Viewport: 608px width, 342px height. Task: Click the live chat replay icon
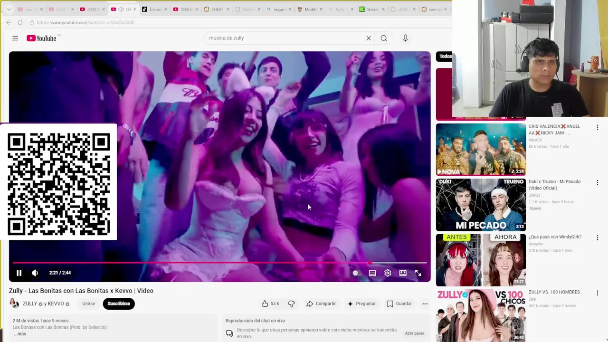[x=229, y=333]
